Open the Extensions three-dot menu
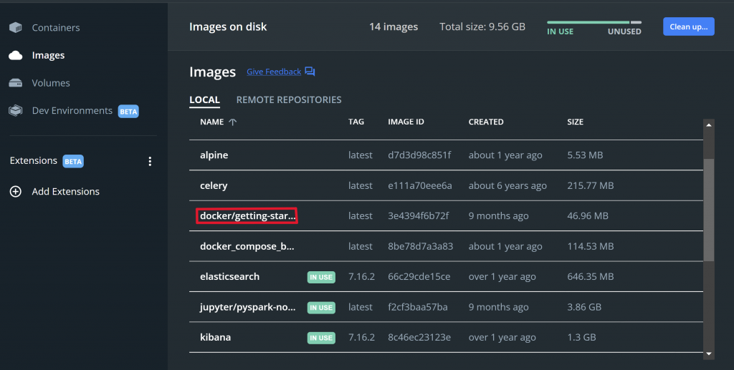 click(150, 161)
